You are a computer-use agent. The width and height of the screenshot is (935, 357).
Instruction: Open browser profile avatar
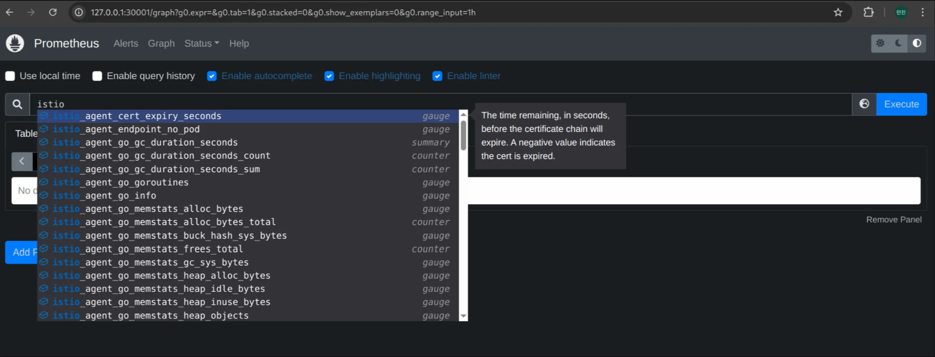point(901,13)
